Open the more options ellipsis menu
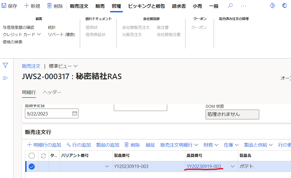 pyautogui.click(x=243, y=6)
